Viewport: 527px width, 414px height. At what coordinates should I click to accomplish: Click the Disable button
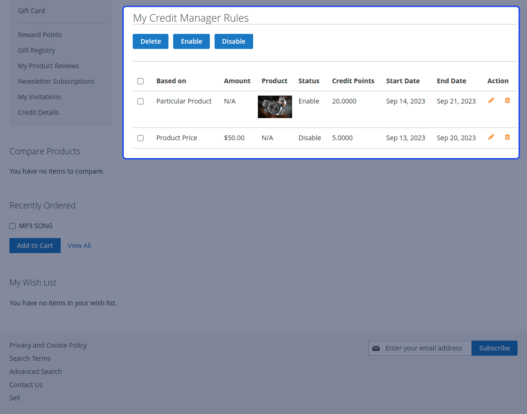[x=233, y=41]
